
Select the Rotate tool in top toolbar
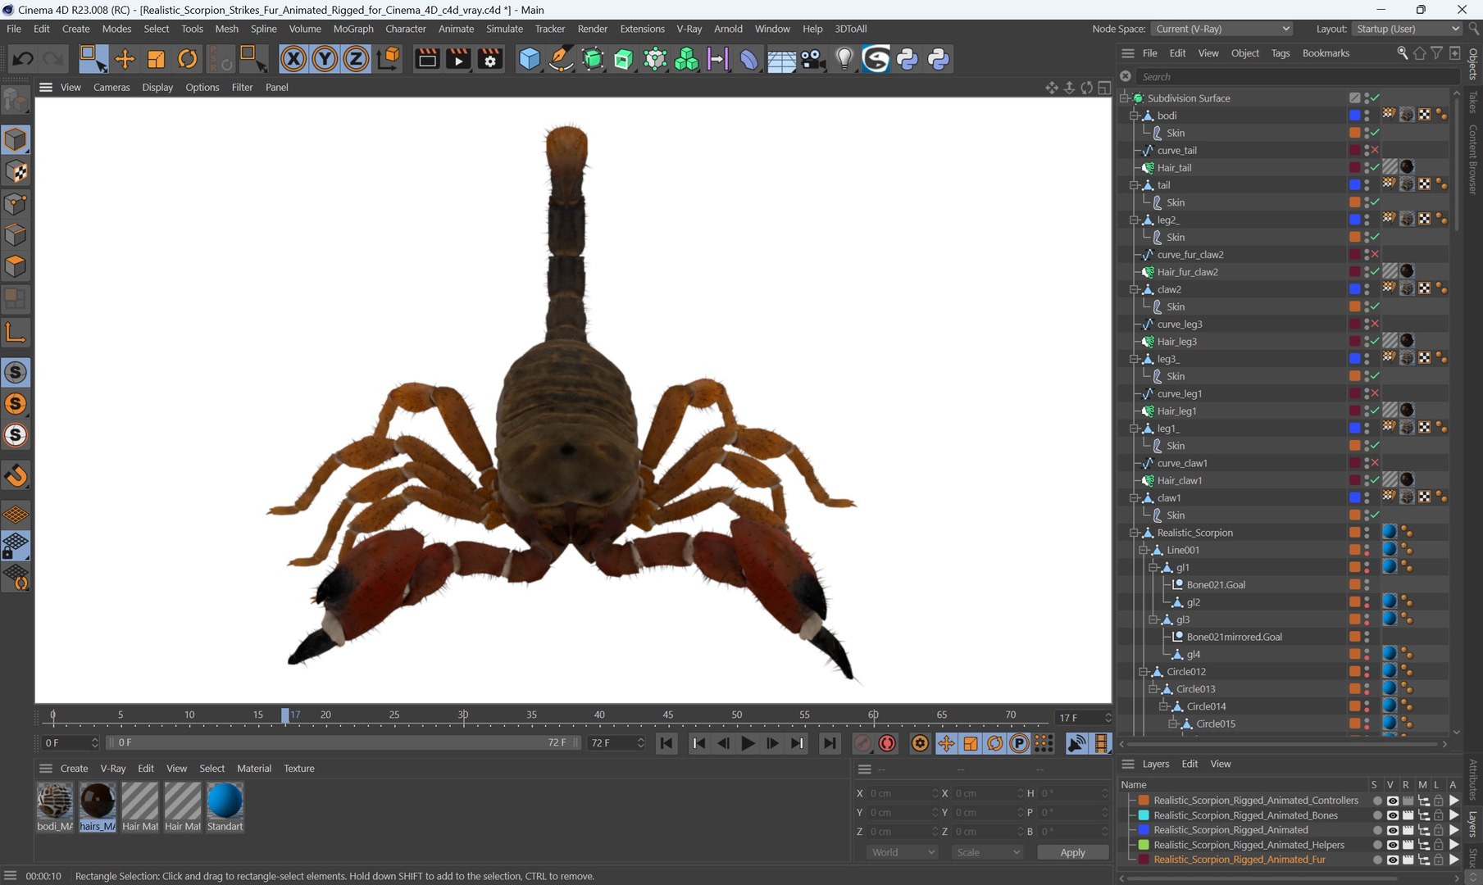click(188, 59)
